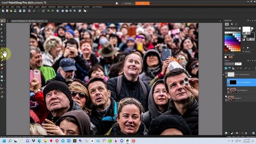Viewport: 256px width, 144px height.
Task: Toggle visibility of the Mask layer
Action: tap(228, 81)
